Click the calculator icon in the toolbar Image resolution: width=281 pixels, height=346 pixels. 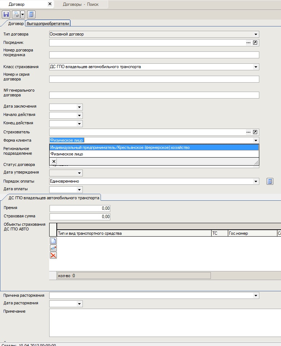31,14
